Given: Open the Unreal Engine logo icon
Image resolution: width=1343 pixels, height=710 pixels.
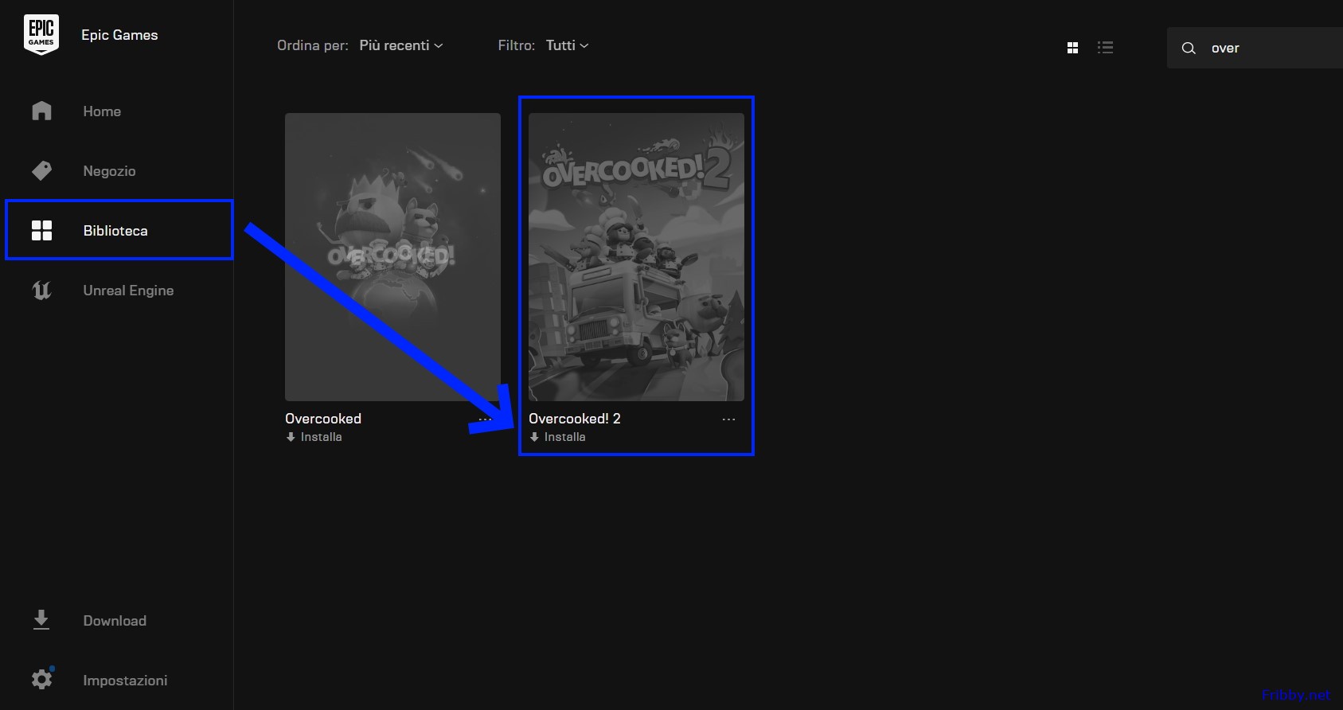Looking at the screenshot, I should pos(41,290).
